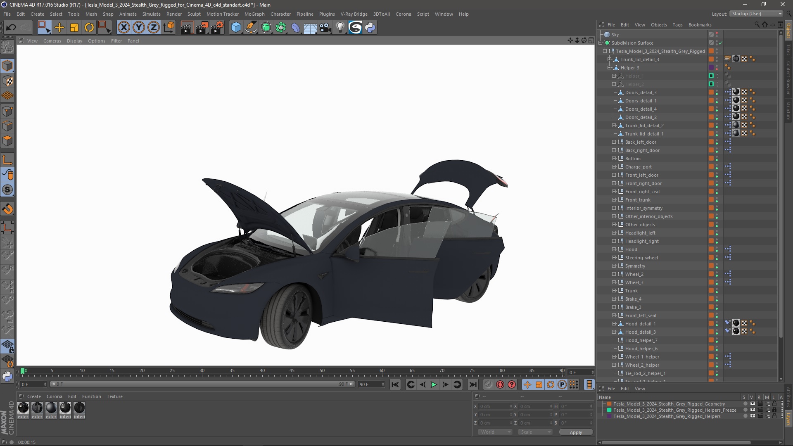Open viewport Cameras menu
The width and height of the screenshot is (793, 446).
tap(52, 41)
